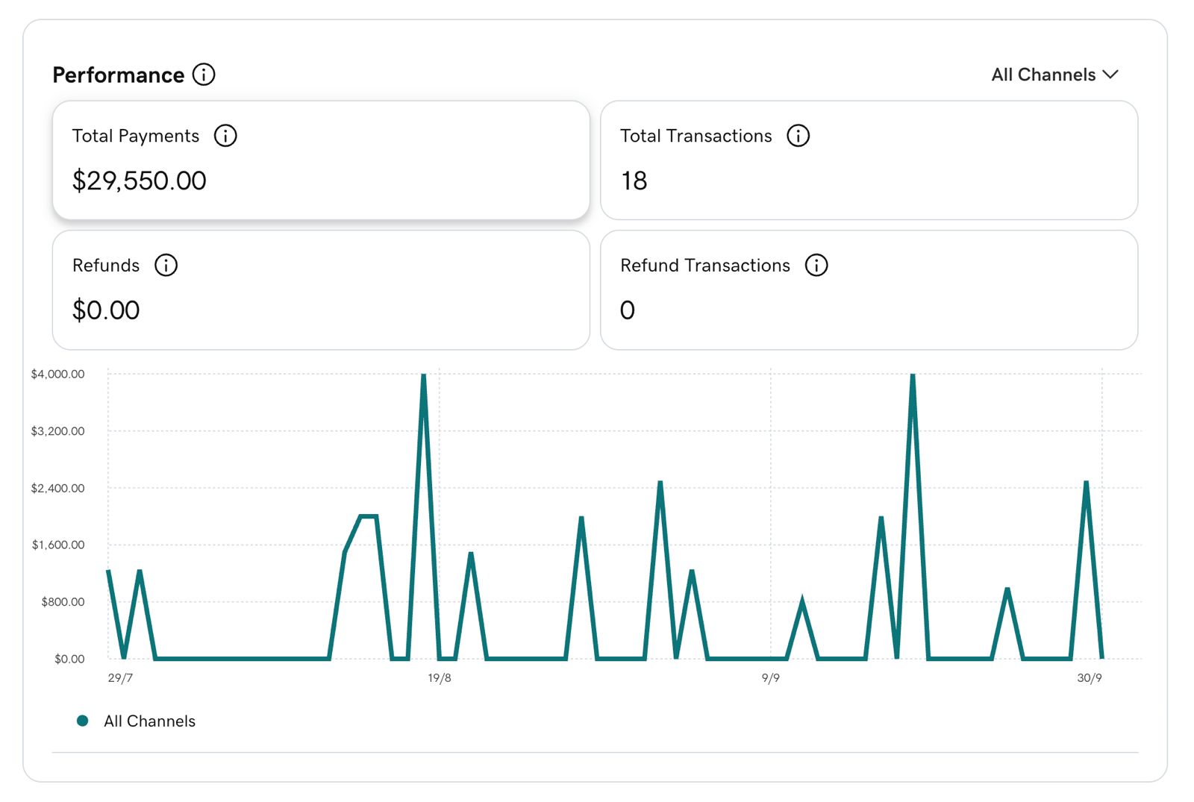Select the Total Transactions card

point(869,160)
